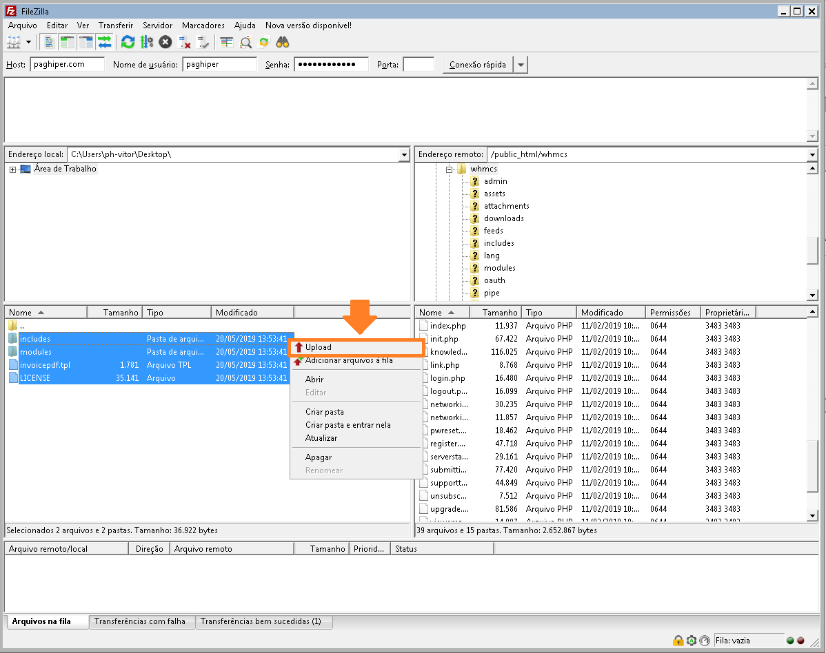Select the attachments remote folder
Viewport: 826px width, 653px height.
click(x=506, y=206)
